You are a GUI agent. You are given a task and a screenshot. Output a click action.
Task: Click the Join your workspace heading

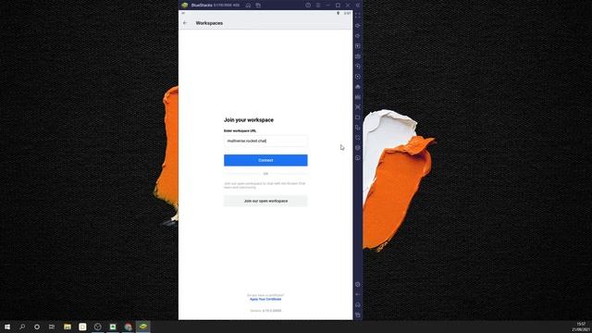pyautogui.click(x=249, y=120)
